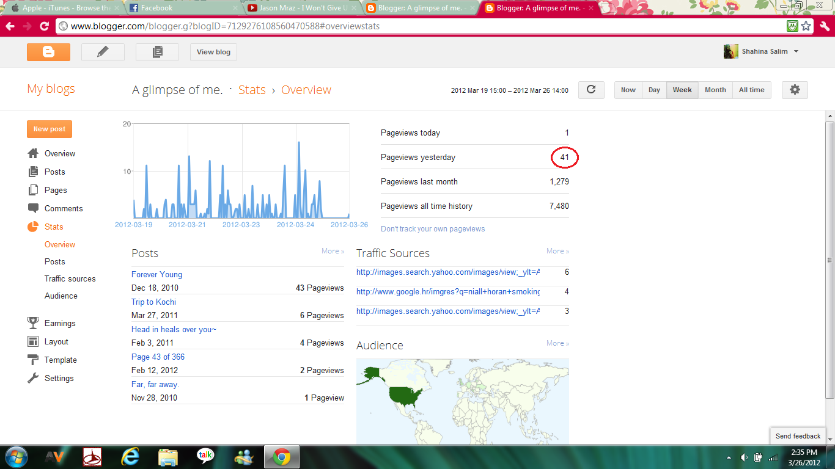Click the Layout icon in sidebar
The image size is (835, 469).
(33, 341)
